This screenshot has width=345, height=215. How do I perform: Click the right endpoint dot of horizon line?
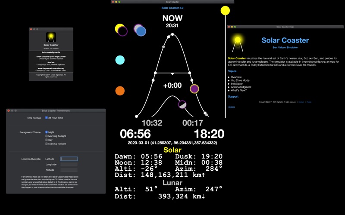click(x=190, y=73)
